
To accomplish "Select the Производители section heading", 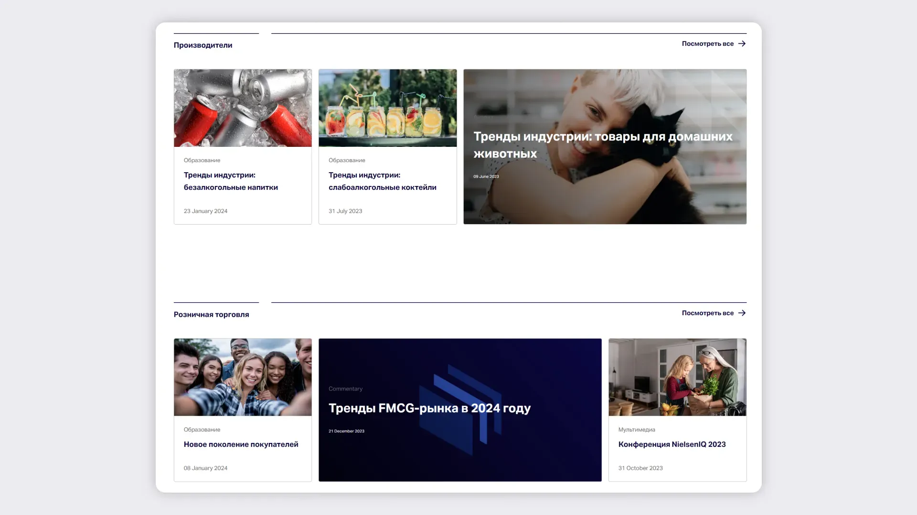I will click(203, 45).
